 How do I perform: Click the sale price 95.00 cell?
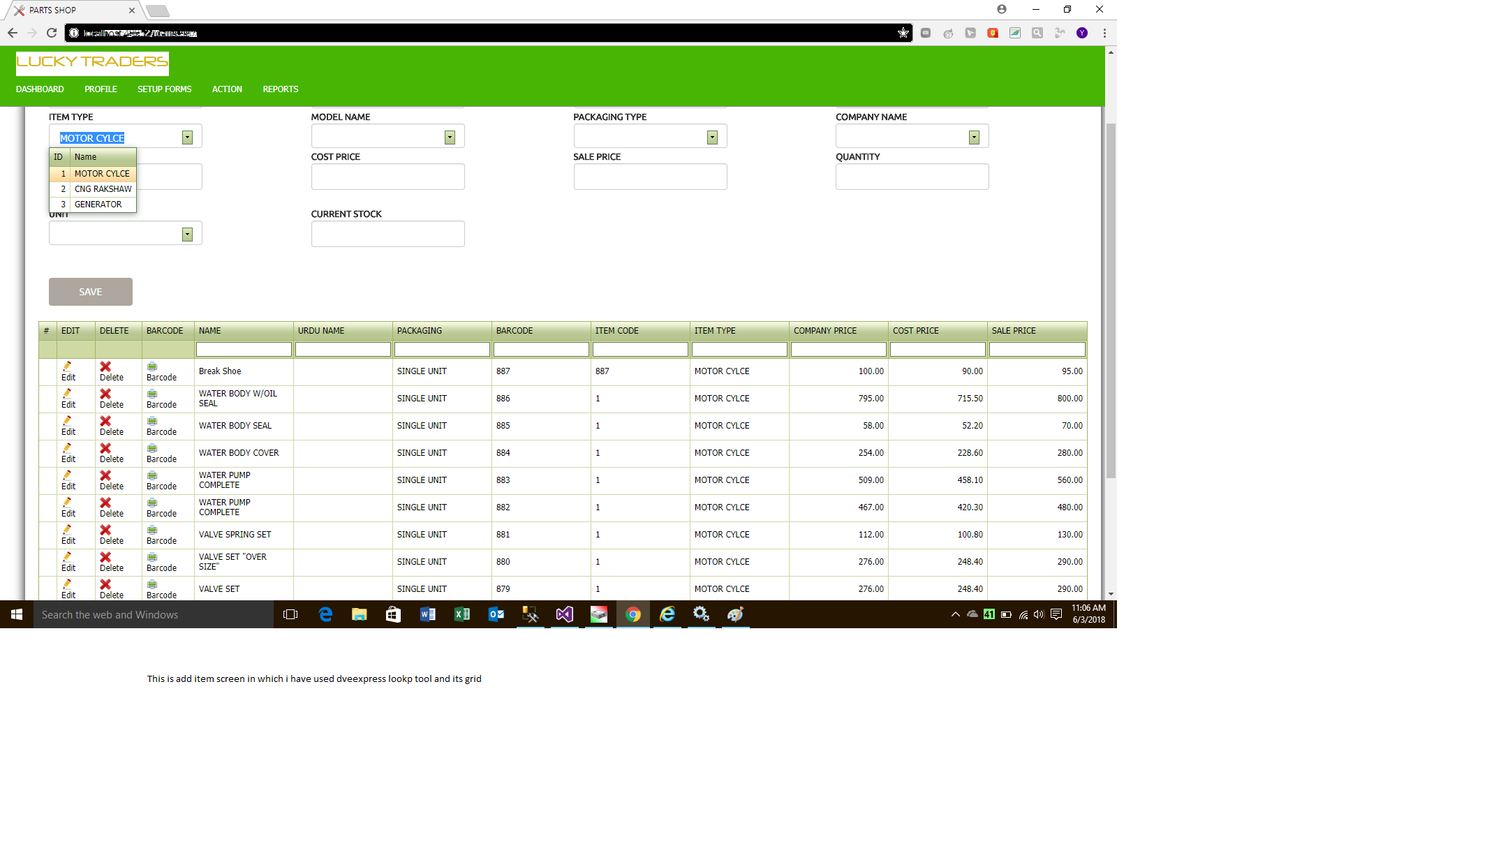pos(1037,371)
